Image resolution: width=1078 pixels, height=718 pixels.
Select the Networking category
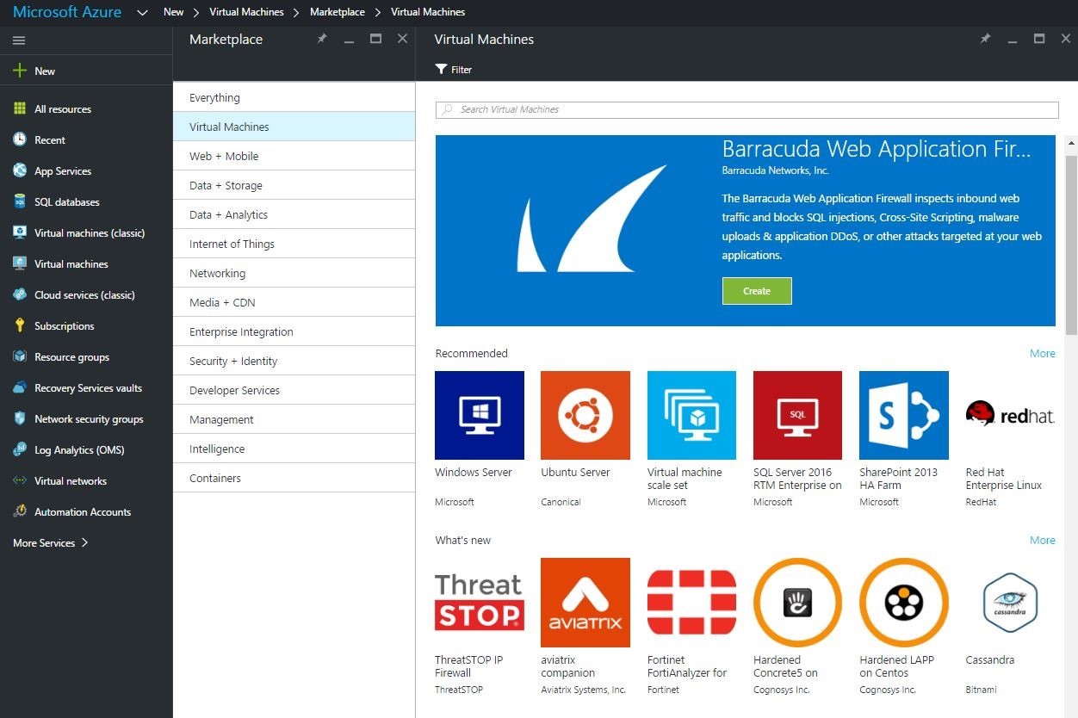(294, 273)
